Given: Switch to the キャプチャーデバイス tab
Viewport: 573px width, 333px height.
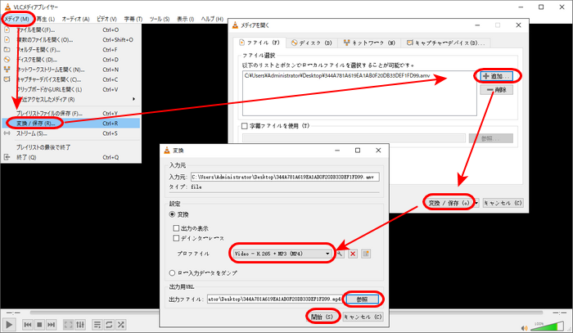Looking at the screenshot, I should tap(446, 43).
